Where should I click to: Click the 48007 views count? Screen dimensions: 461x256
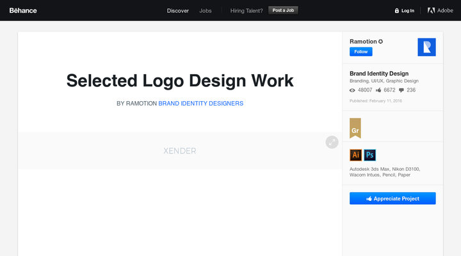[x=365, y=90]
